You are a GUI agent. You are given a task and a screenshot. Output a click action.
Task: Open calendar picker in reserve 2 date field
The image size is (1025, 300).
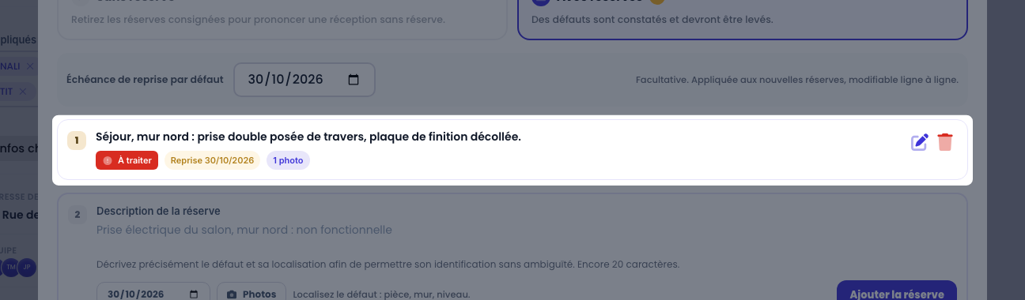[x=195, y=294]
